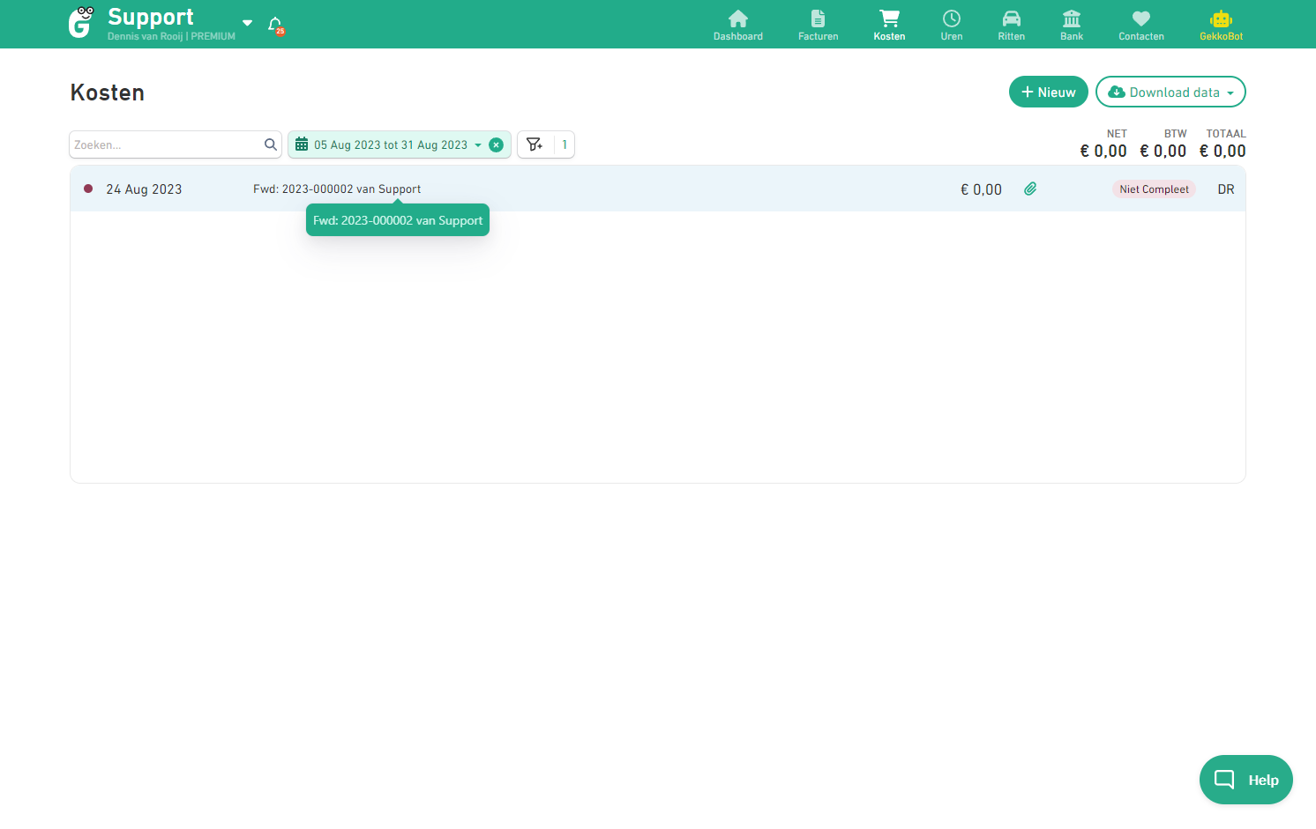This screenshot has width=1316, height=829.
Task: Click the add filter funnel icon
Action: (535, 144)
